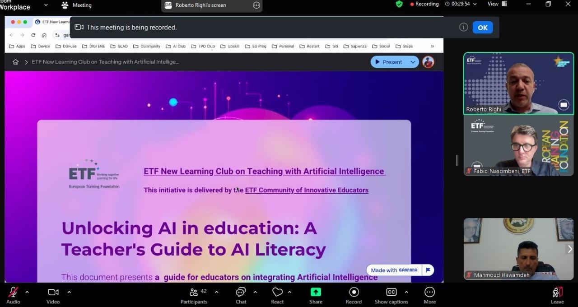Open the Device bookmark folder

pyautogui.click(x=40, y=46)
